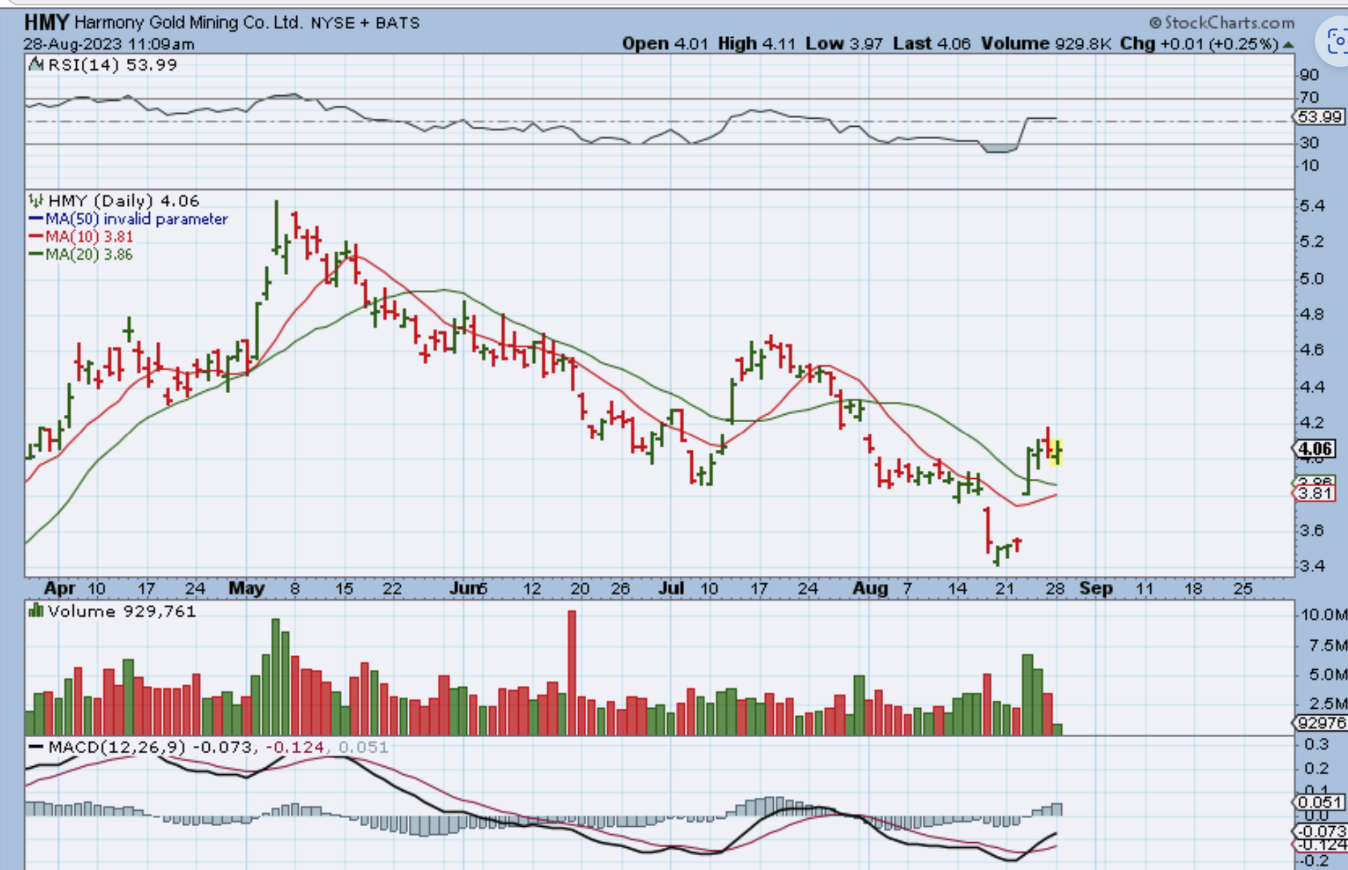Click the highlighted yellow latest price bar
This screenshot has height=870, width=1348.
(1057, 452)
